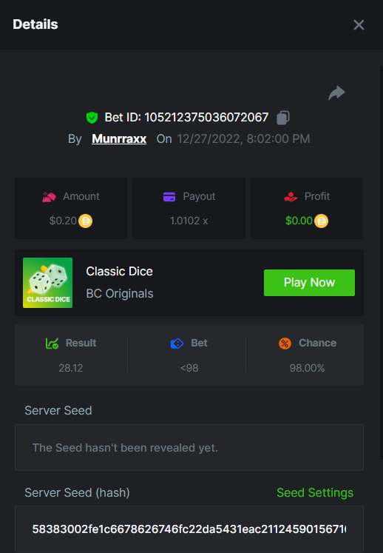Click the orange Chance percent icon
The image size is (383, 553).
pos(285,343)
